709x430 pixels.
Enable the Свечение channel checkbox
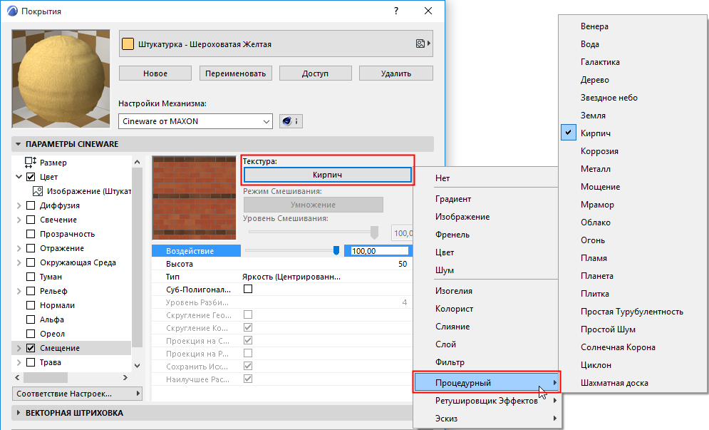pos(31,220)
